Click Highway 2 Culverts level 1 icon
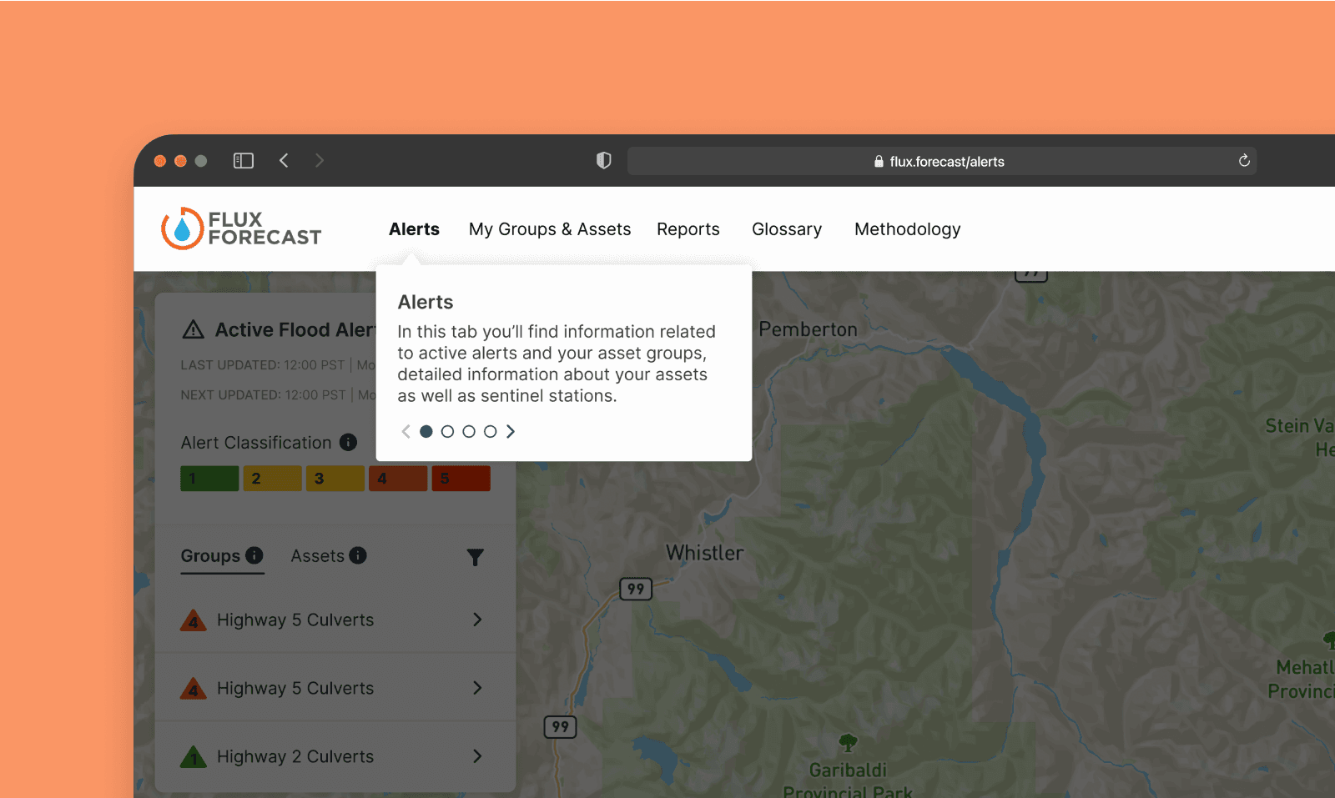1335x798 pixels. tap(194, 757)
